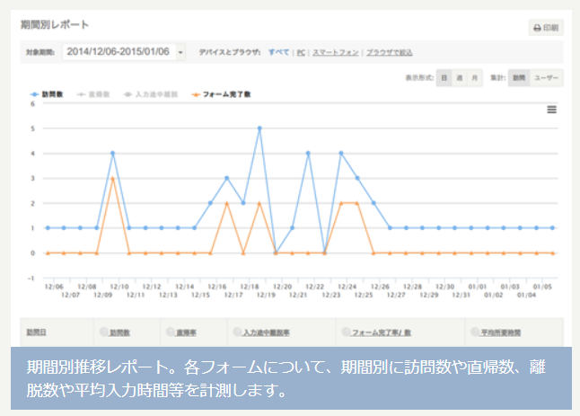Select the PC device filter link
The width and height of the screenshot is (580, 416).
pos(301,52)
